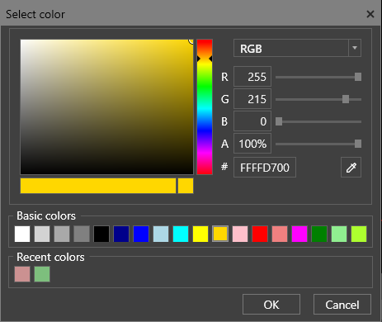
Task: Click the green channel slider handle
Action: (346, 99)
